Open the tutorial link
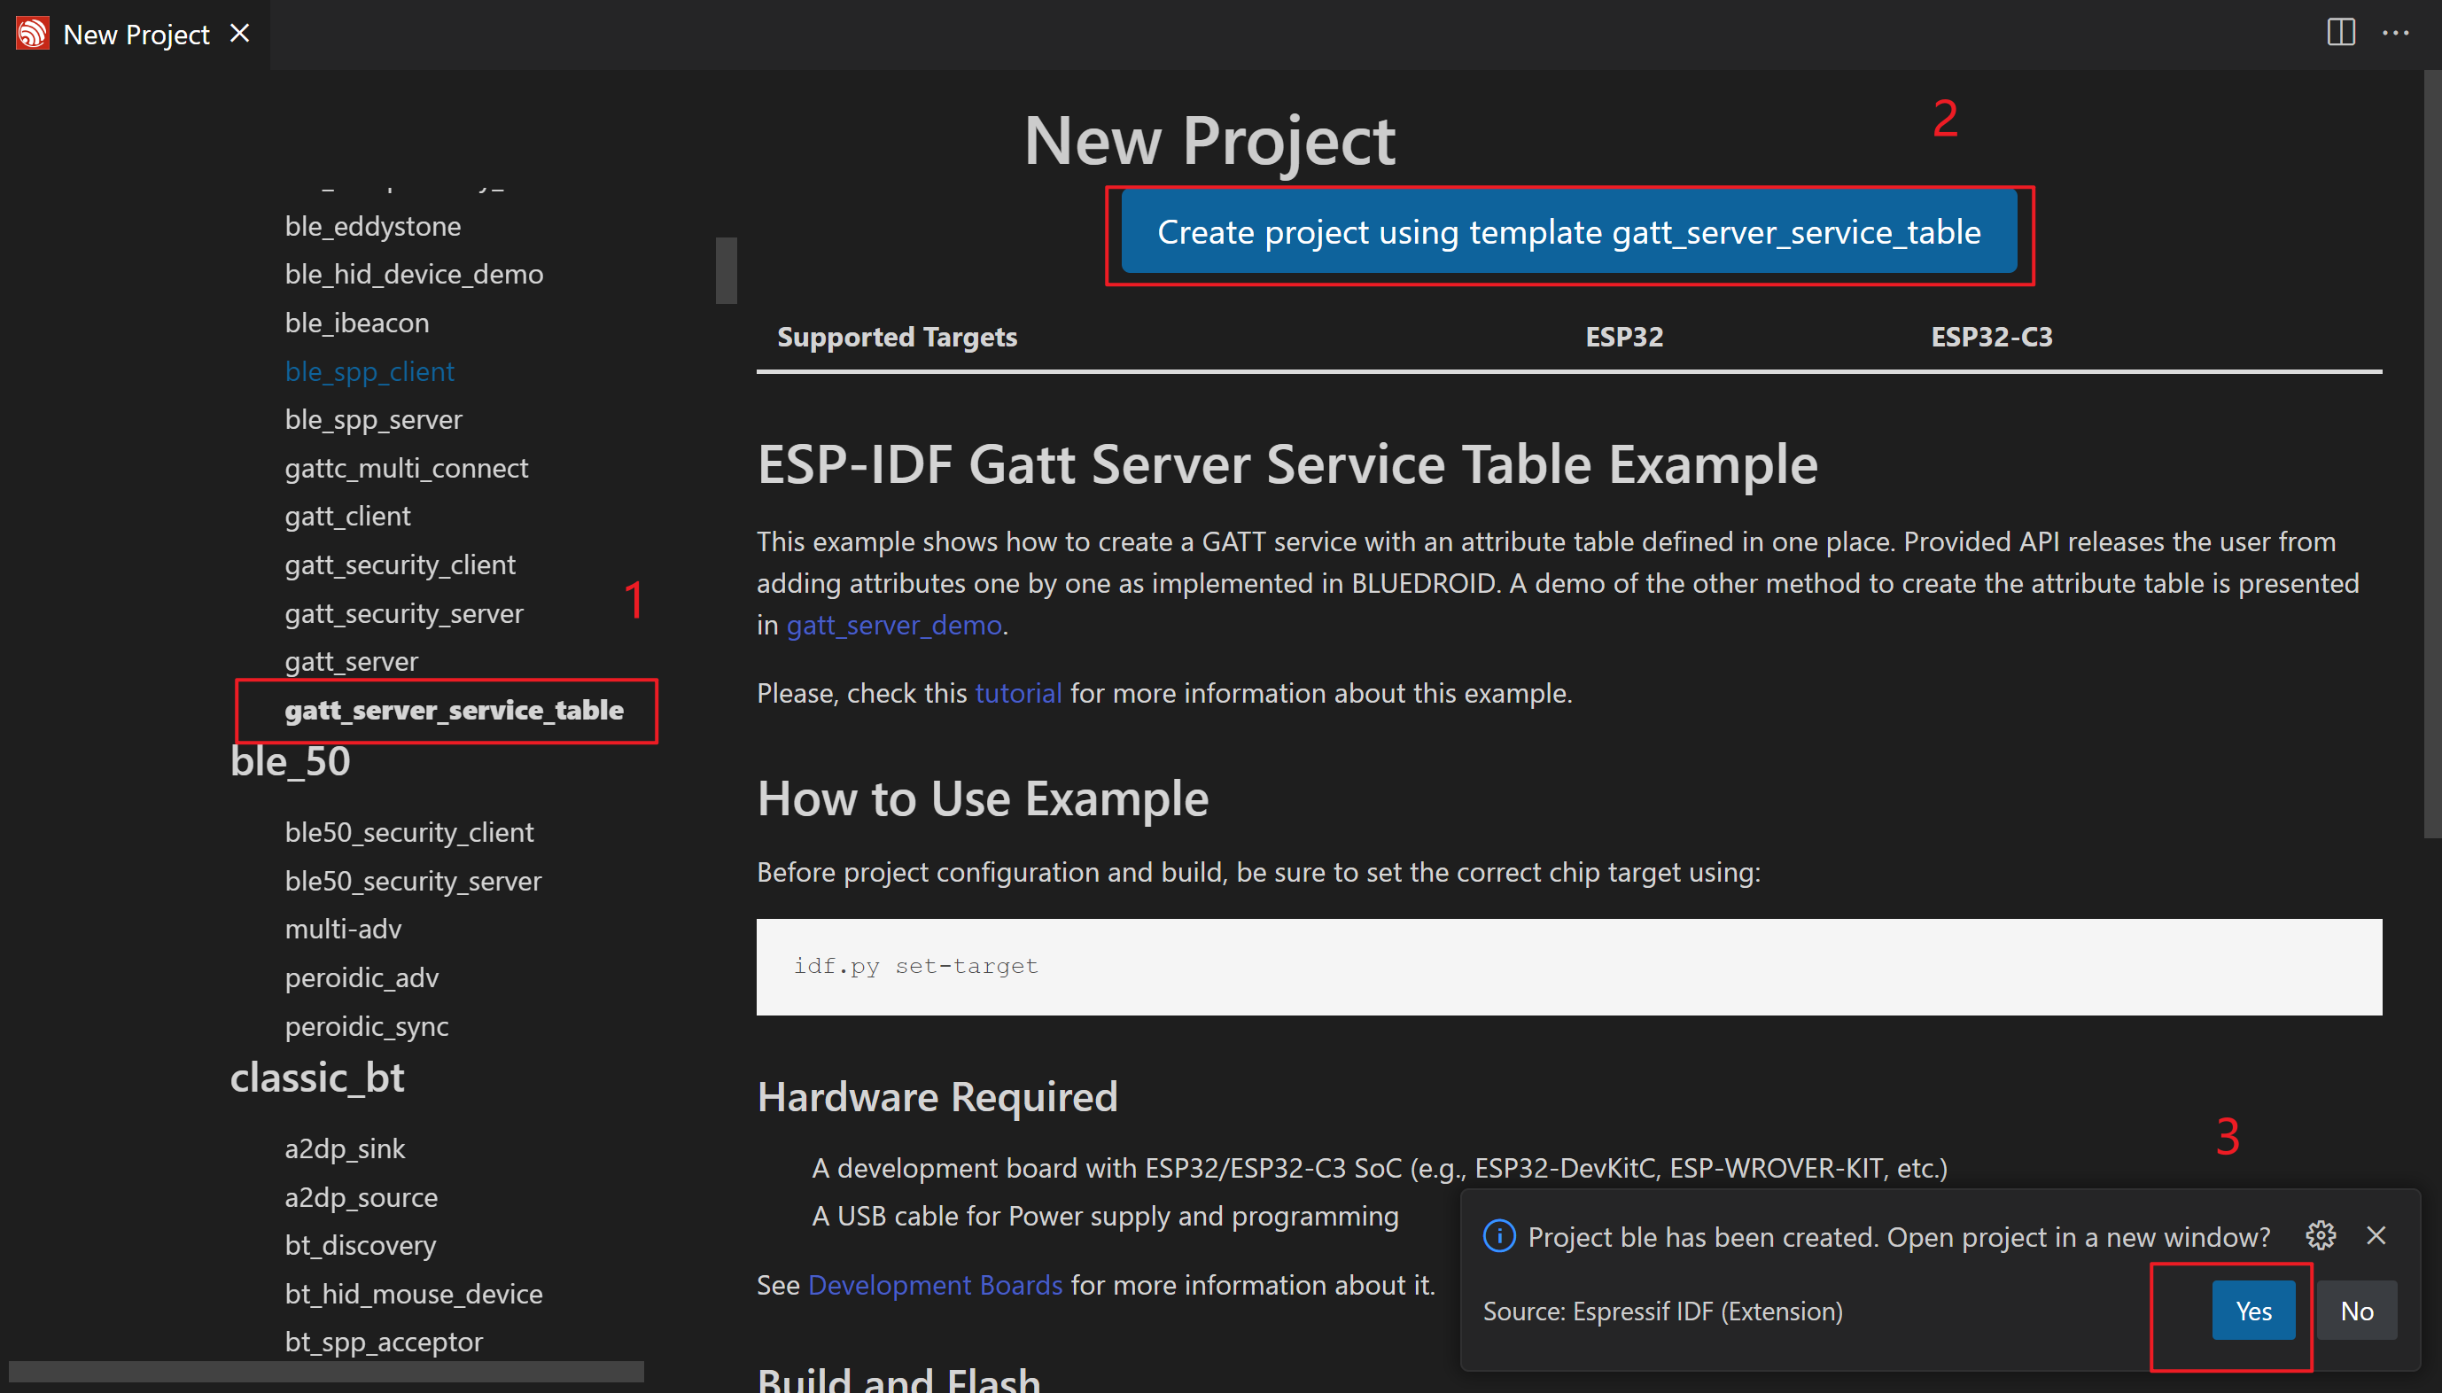 coord(1018,693)
